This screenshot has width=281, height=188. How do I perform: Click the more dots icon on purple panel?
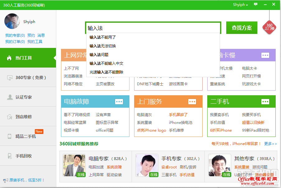pyautogui.click(x=265, y=55)
